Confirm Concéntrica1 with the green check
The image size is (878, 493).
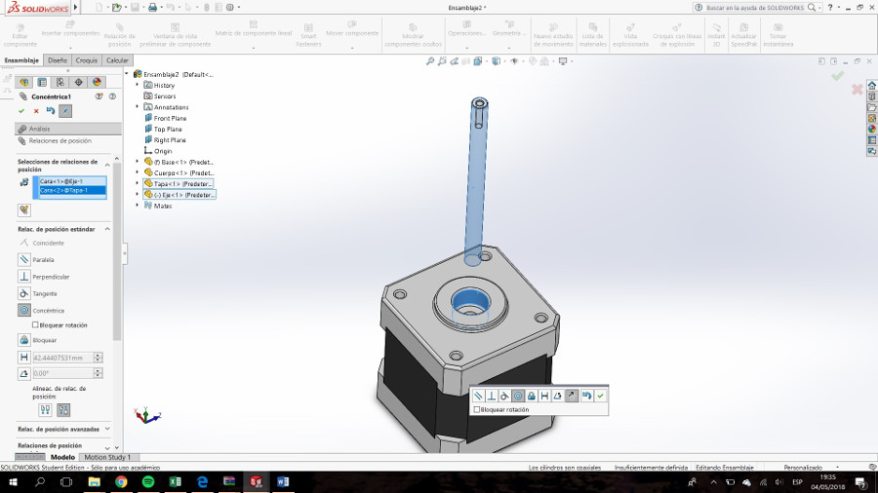(21, 111)
